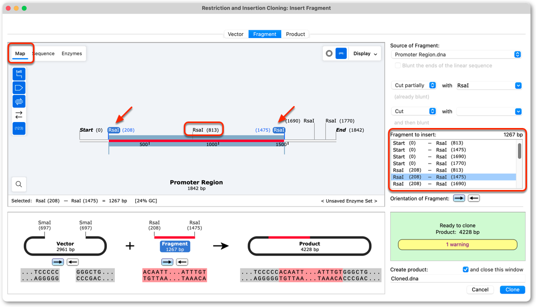Edit the Cloned.dna product name field

(457, 278)
